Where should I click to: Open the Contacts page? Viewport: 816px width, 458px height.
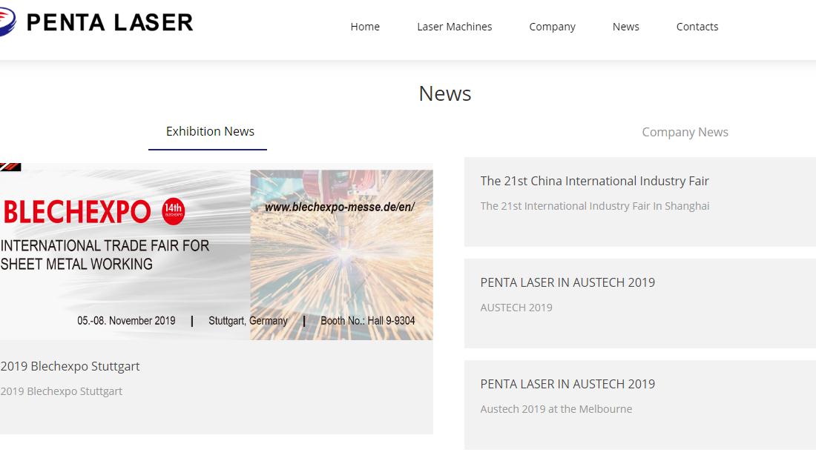click(x=697, y=27)
